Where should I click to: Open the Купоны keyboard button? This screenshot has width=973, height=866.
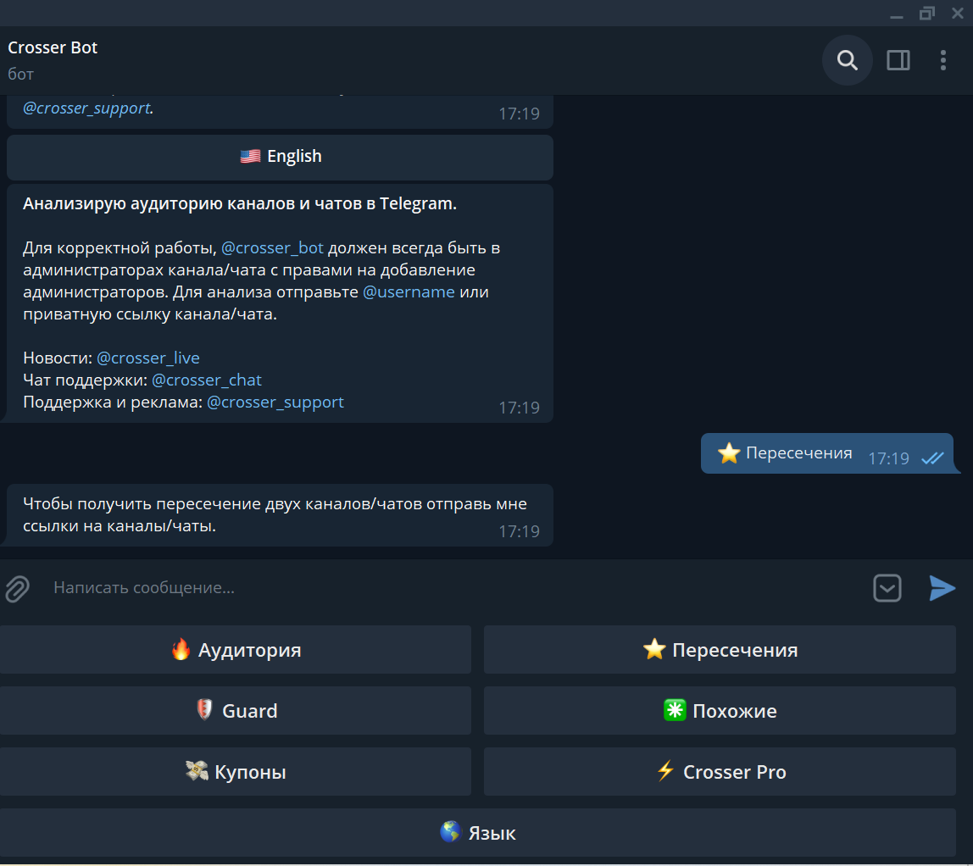[235, 772]
